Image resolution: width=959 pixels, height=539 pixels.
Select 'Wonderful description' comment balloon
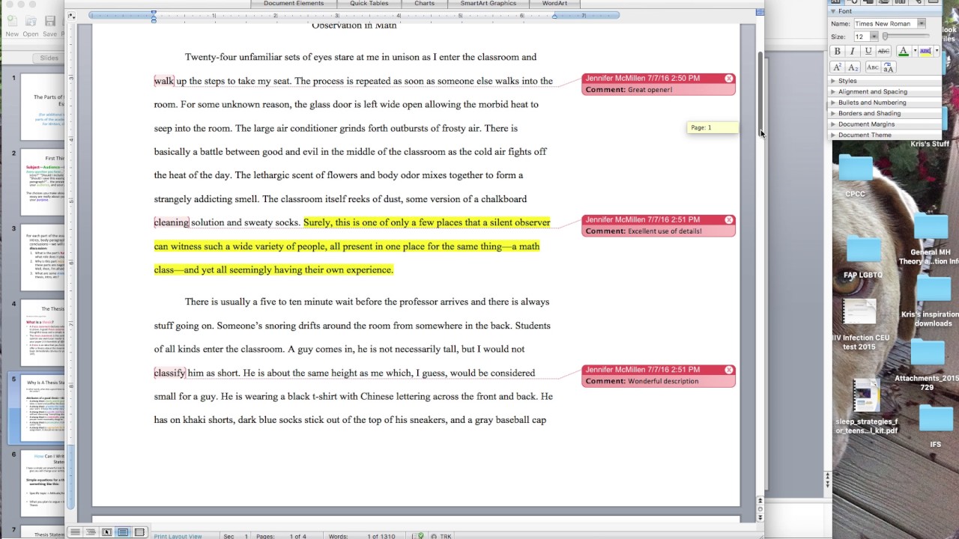click(659, 376)
